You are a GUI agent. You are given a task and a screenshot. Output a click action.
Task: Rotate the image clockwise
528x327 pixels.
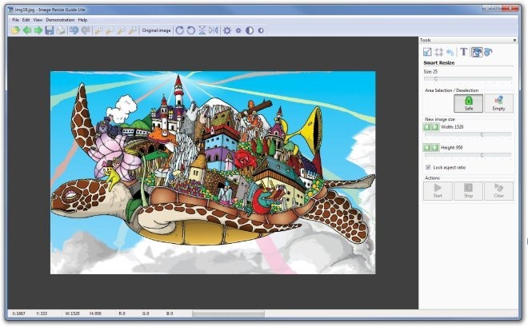(180, 30)
